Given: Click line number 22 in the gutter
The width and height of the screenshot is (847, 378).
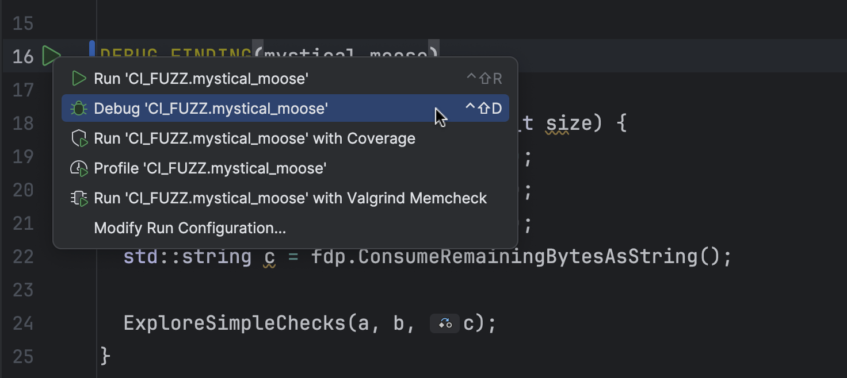Looking at the screenshot, I should click(23, 256).
